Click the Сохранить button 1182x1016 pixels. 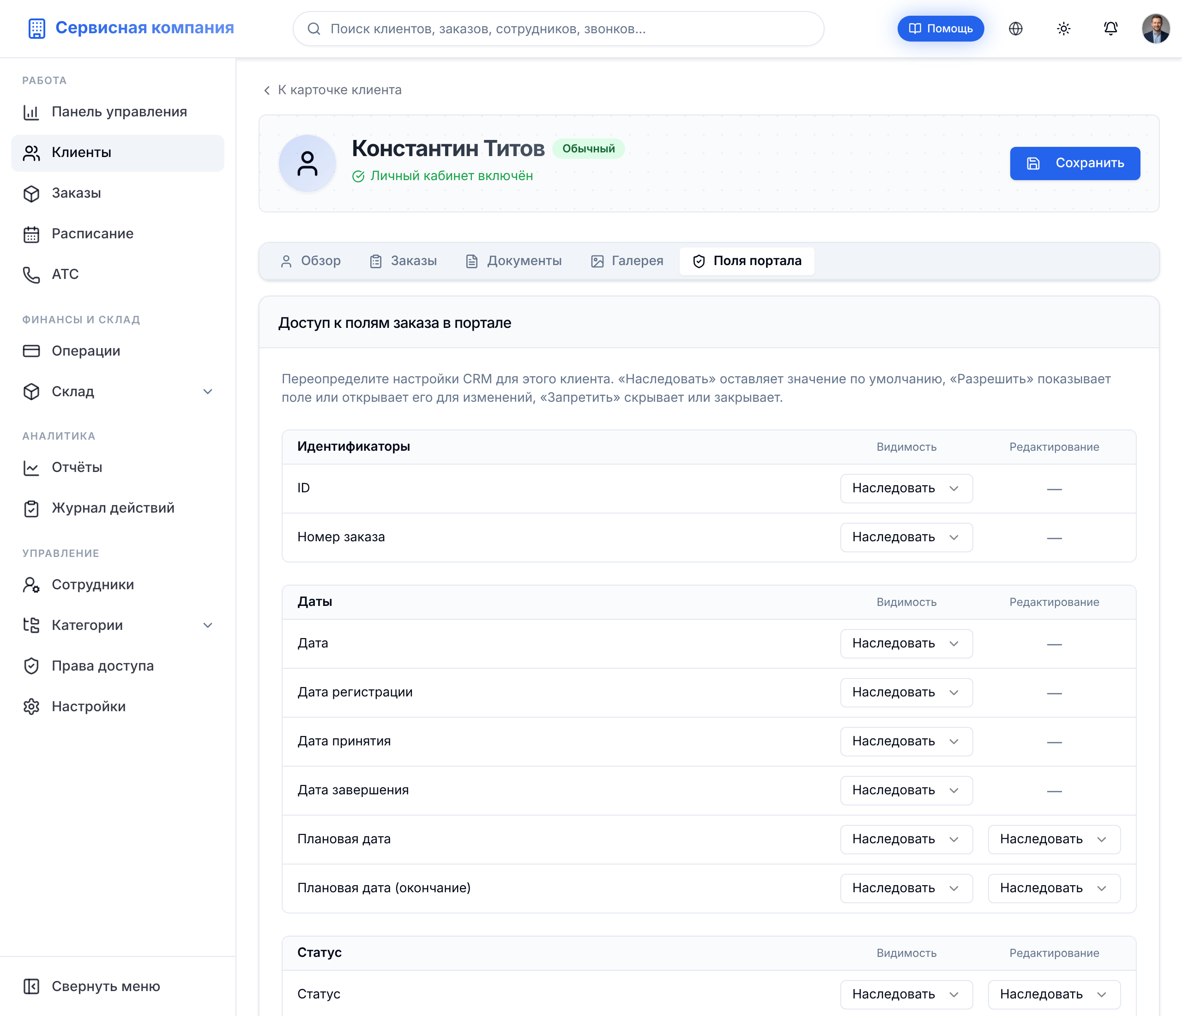click(x=1075, y=164)
